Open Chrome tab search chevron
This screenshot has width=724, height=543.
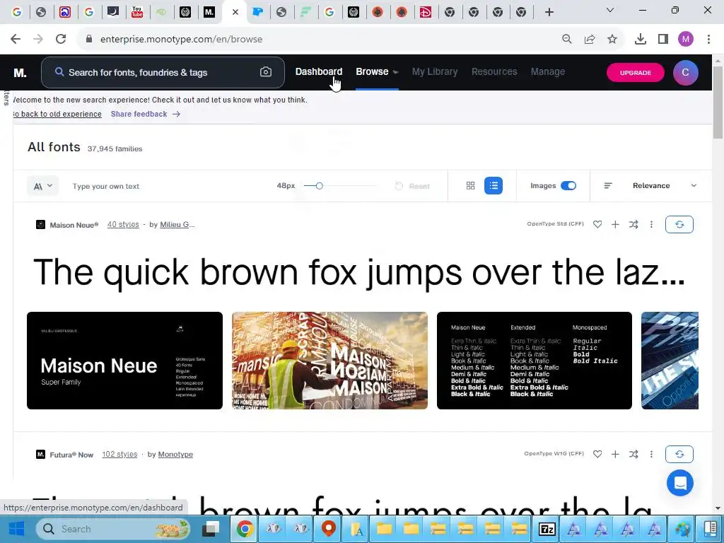pyautogui.click(x=610, y=10)
